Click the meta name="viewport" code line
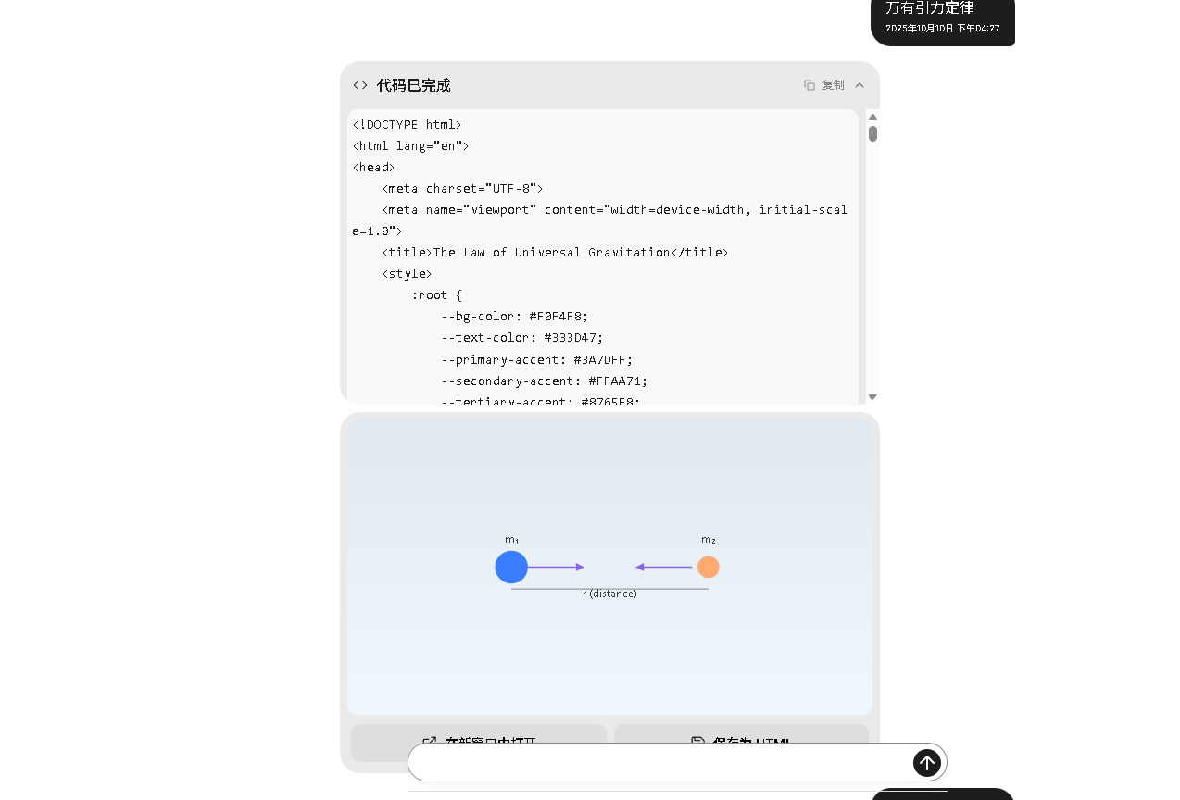Image resolution: width=1180 pixels, height=800 pixels. 599,219
